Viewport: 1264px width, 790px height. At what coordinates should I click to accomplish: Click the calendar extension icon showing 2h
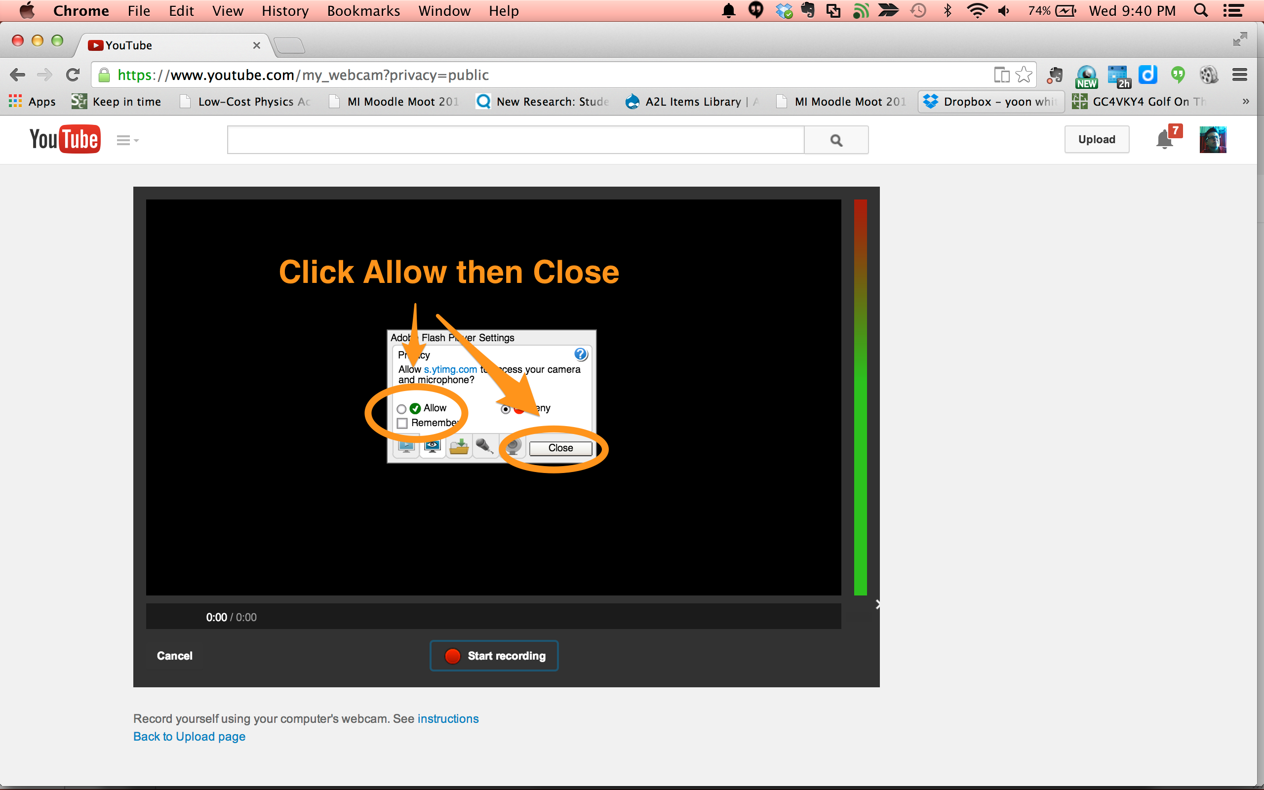1117,76
